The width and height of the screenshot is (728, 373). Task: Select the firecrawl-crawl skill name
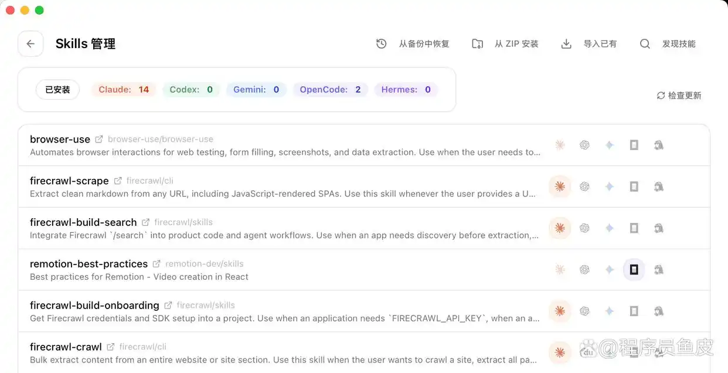tap(66, 347)
